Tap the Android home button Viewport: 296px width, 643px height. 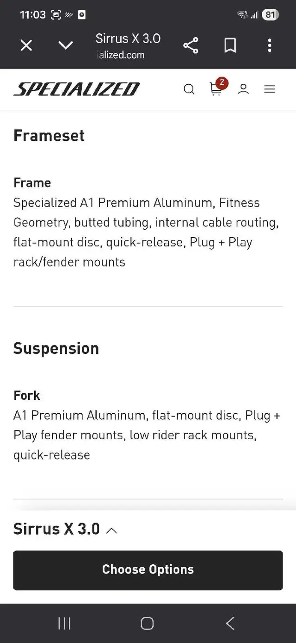pyautogui.click(x=147, y=624)
